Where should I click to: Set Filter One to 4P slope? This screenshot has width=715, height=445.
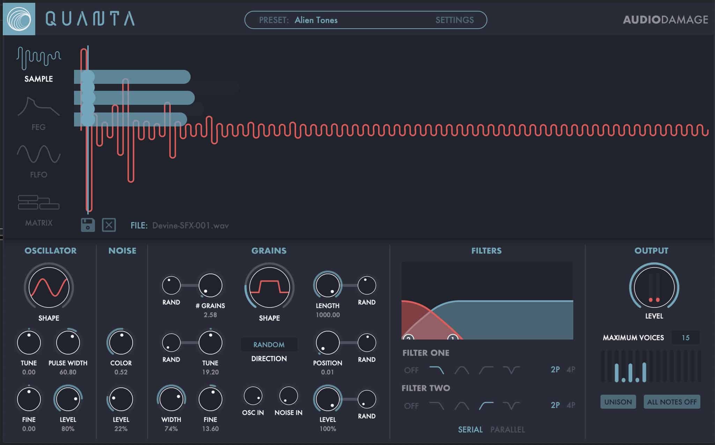tap(571, 370)
